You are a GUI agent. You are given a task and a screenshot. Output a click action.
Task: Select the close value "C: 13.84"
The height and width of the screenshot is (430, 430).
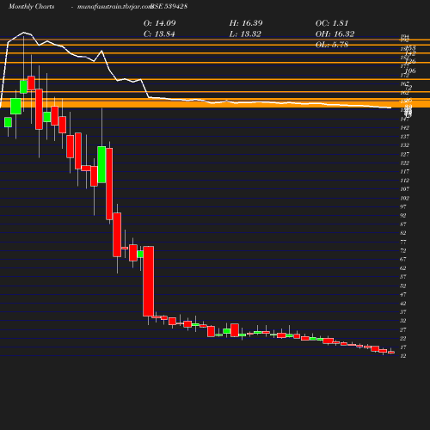click(159, 34)
